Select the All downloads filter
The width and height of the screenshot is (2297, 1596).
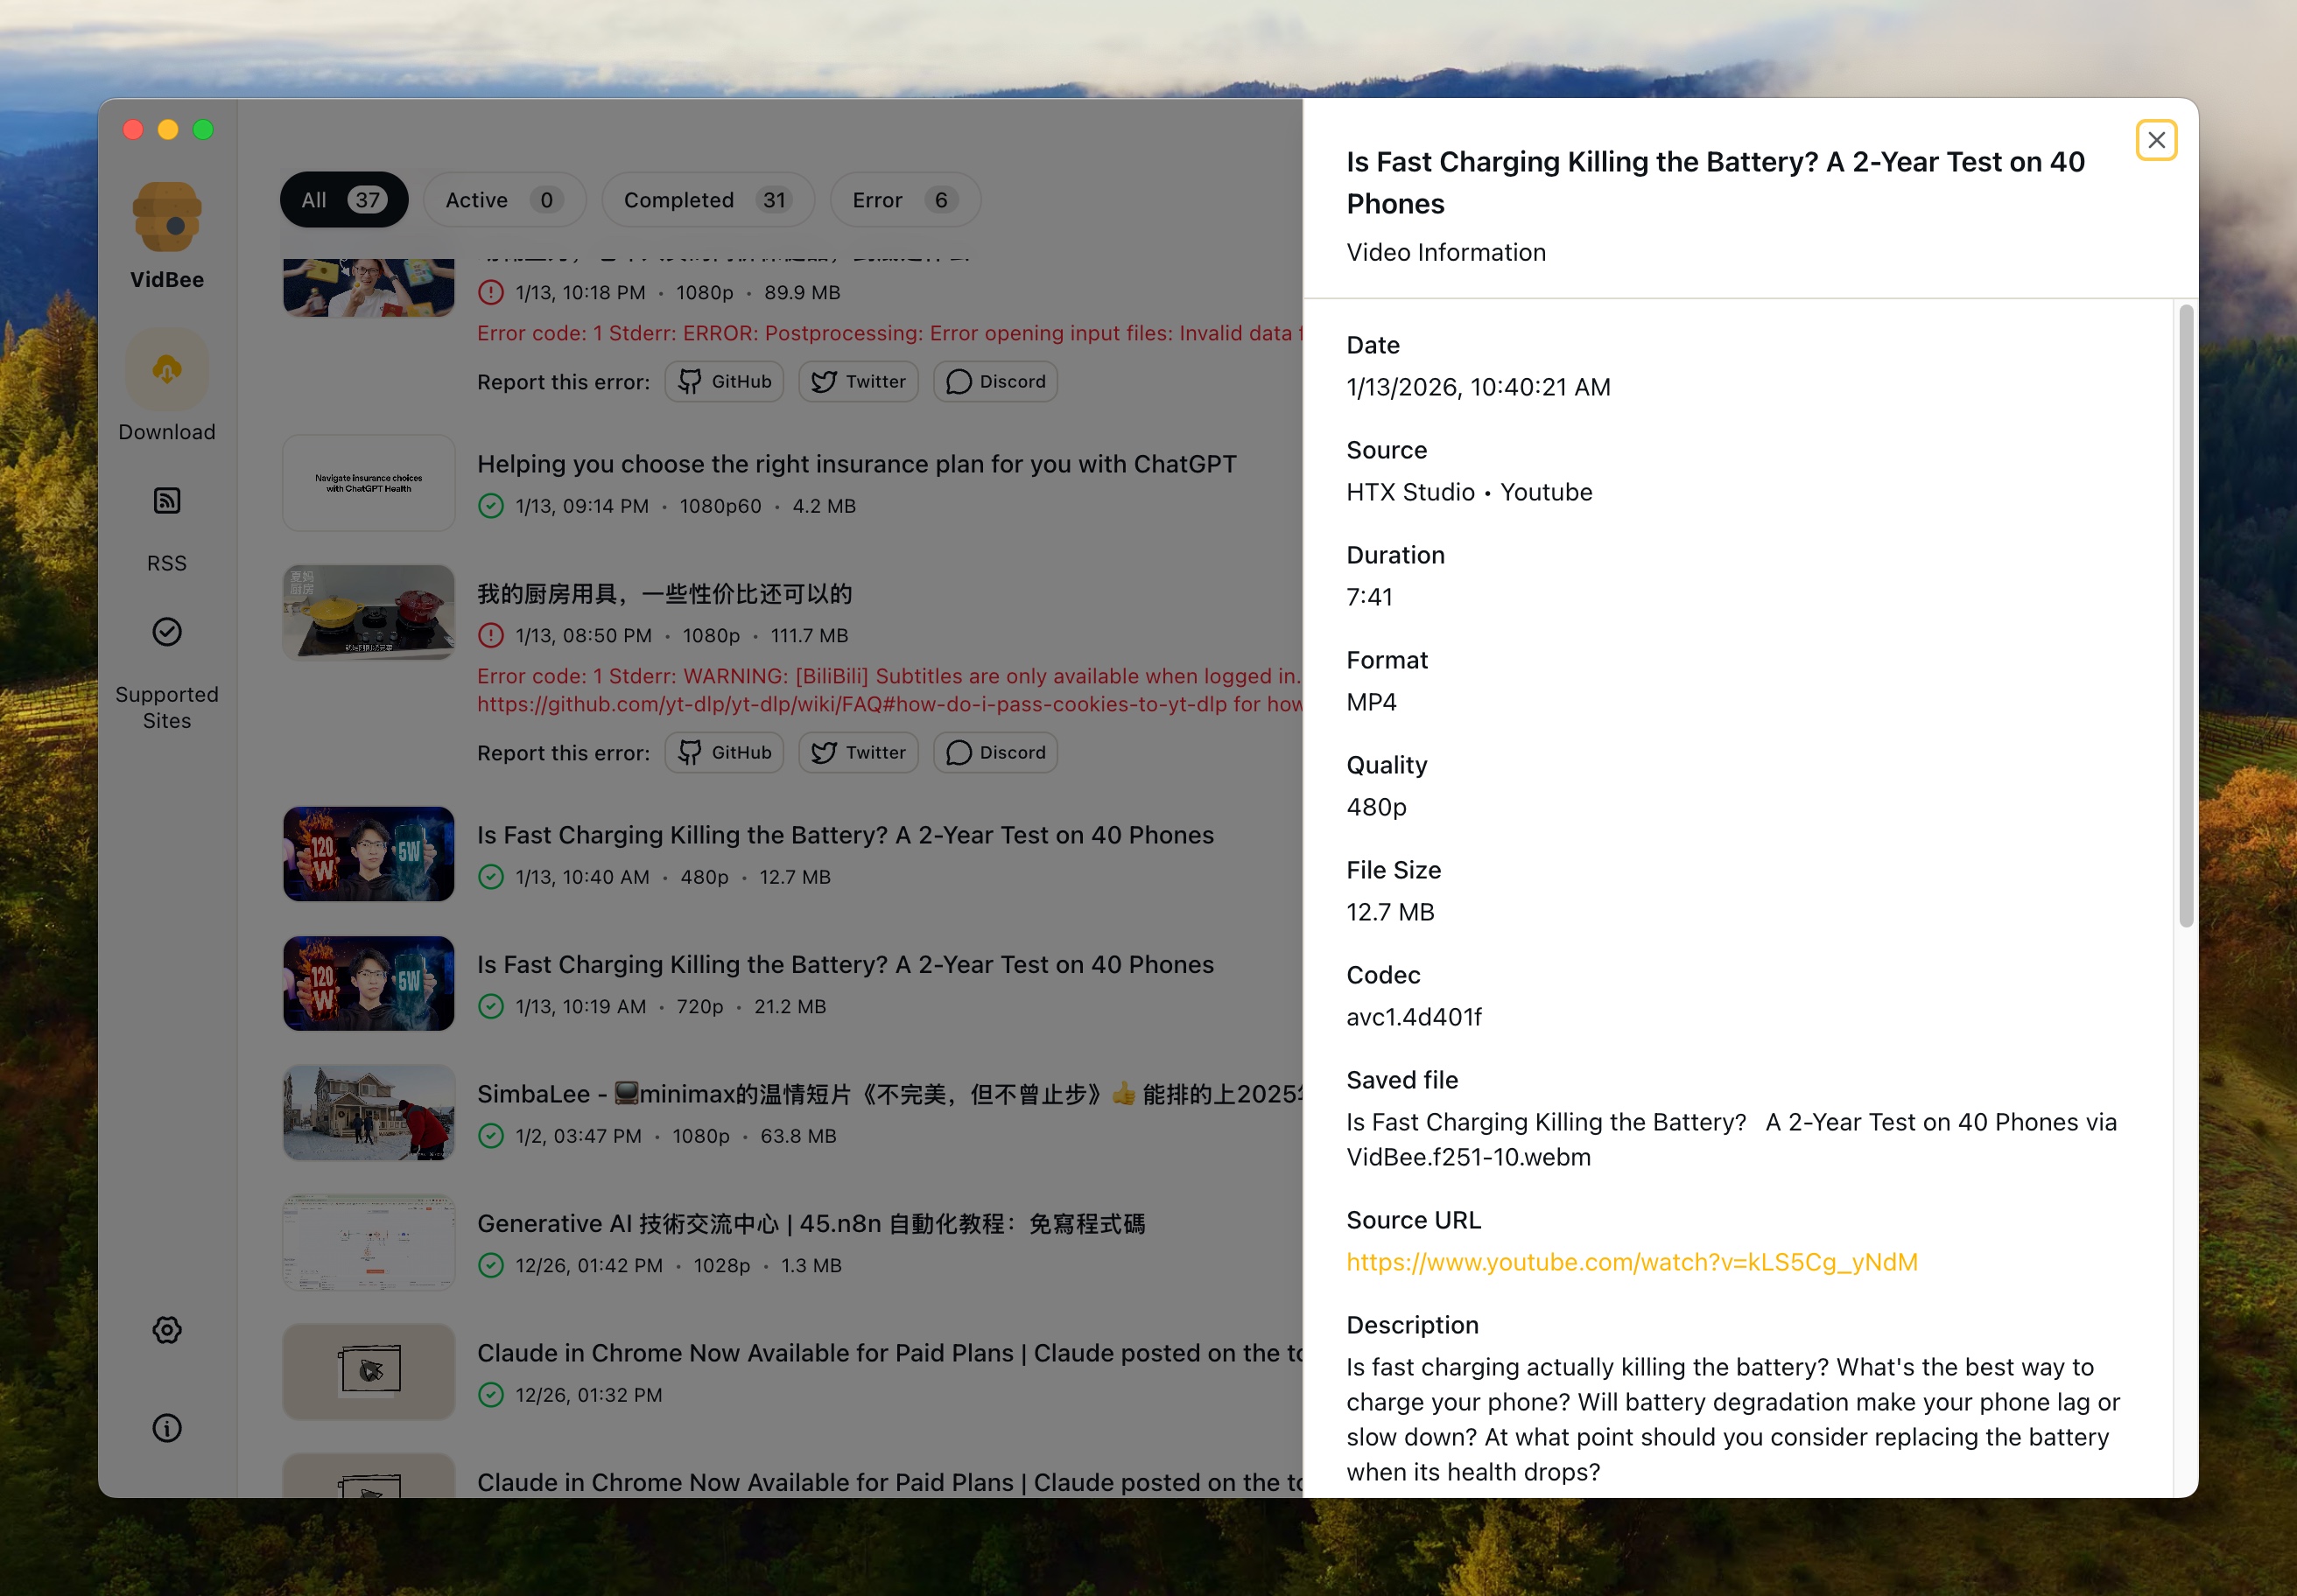point(343,200)
